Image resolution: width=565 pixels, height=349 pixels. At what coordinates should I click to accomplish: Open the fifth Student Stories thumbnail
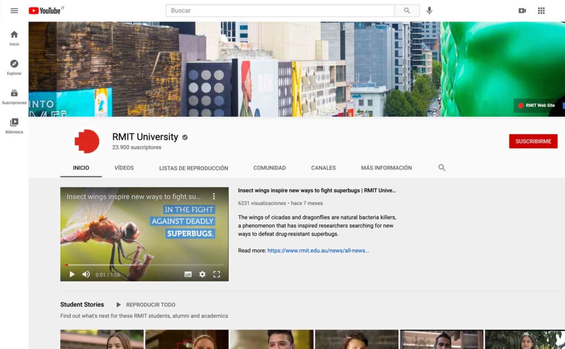pyautogui.click(x=442, y=339)
